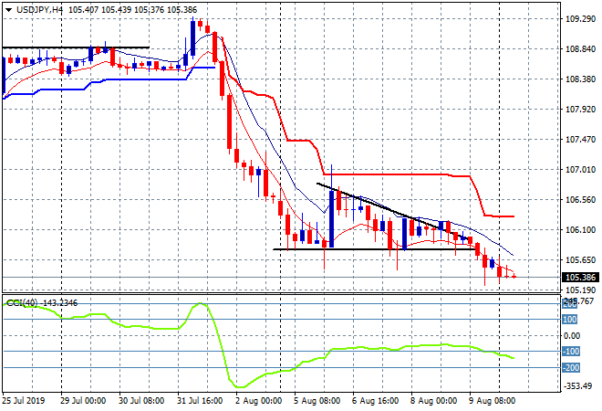This screenshot has width=602, height=411.
Task: Click the CCI 100 level label
Action: tap(570, 320)
